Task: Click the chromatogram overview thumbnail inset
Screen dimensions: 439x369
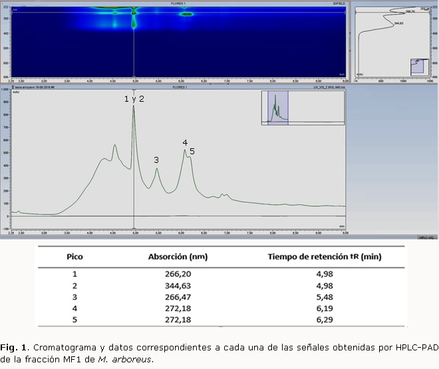Action: [303, 108]
